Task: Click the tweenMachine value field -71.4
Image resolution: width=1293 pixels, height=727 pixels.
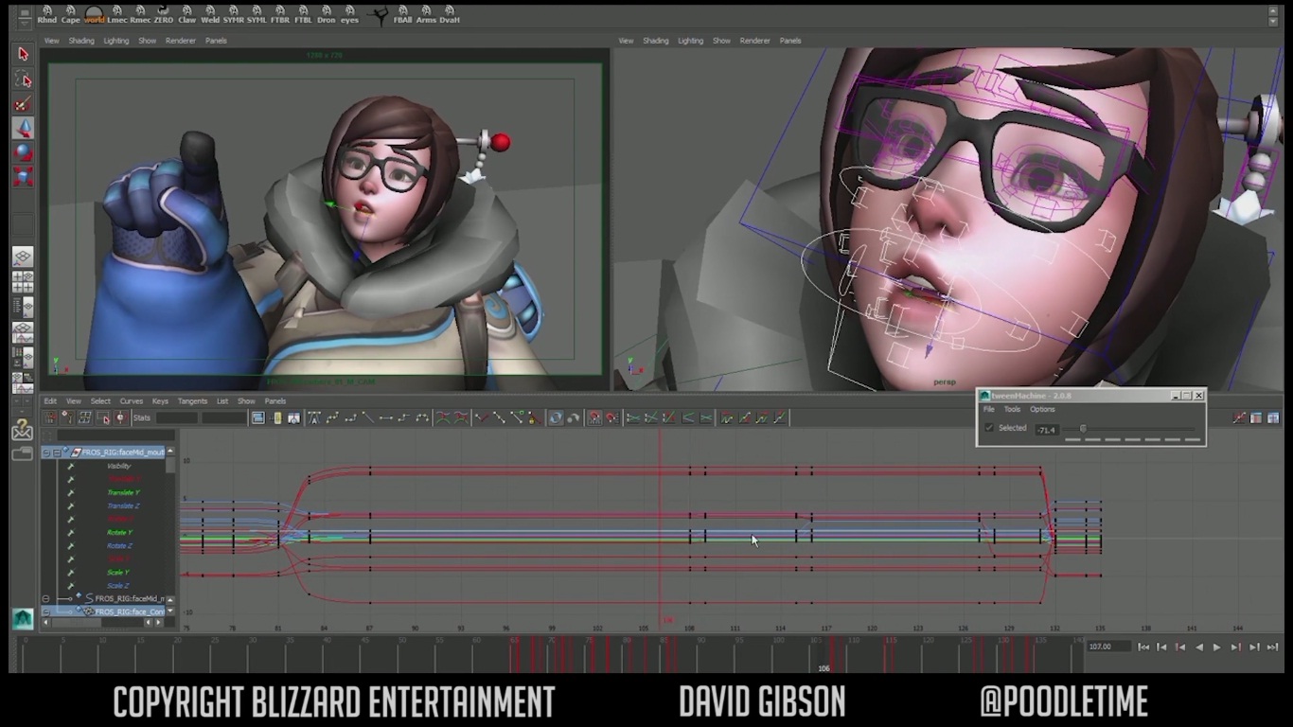Action: click(x=1047, y=431)
